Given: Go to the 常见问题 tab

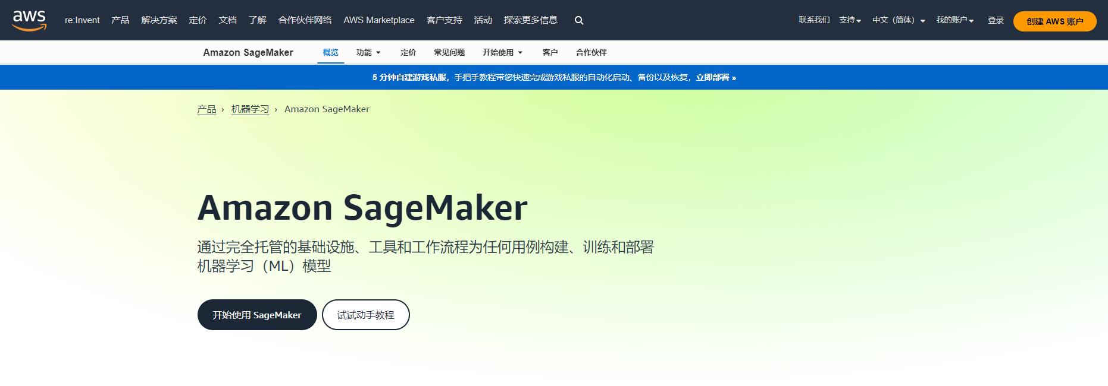Looking at the screenshot, I should pos(449,52).
